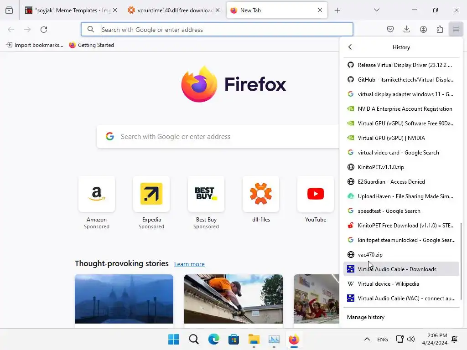The height and width of the screenshot is (350, 467).
Task: Click the Learn more link
Action: (189, 264)
